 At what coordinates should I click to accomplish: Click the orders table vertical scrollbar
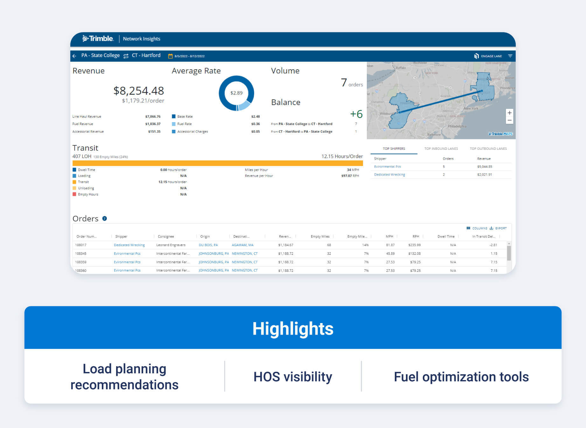click(509, 253)
